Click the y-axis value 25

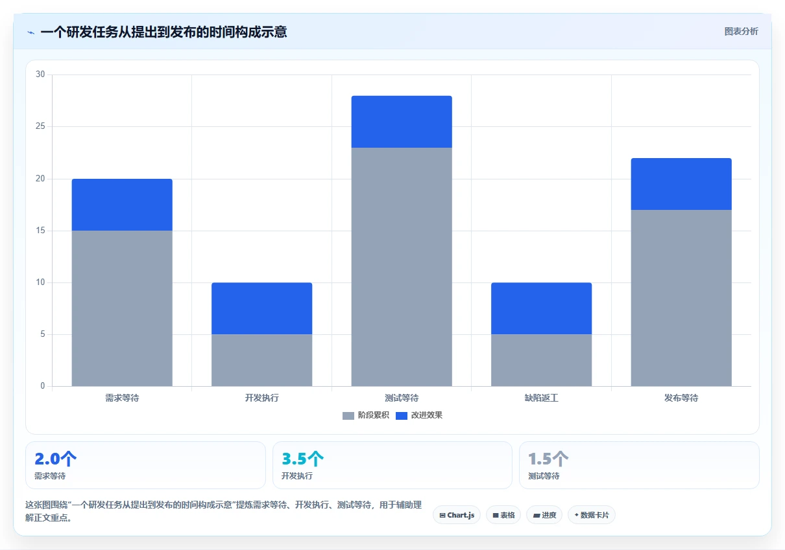[40, 126]
